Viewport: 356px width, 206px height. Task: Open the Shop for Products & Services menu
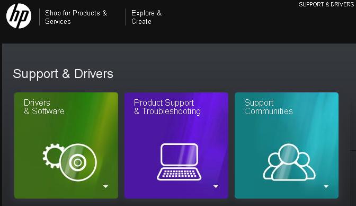pos(76,17)
